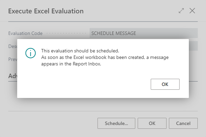Expand the partially hidden Adv... section heading

pos(13,76)
